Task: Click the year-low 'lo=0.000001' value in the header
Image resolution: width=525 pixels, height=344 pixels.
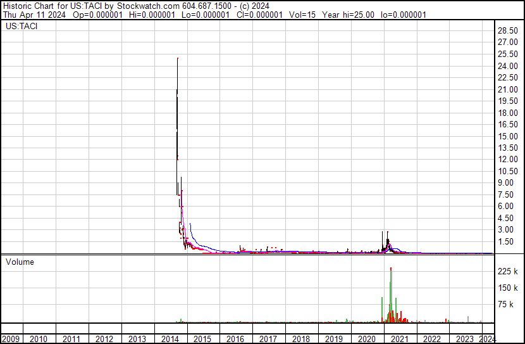Action: point(404,15)
